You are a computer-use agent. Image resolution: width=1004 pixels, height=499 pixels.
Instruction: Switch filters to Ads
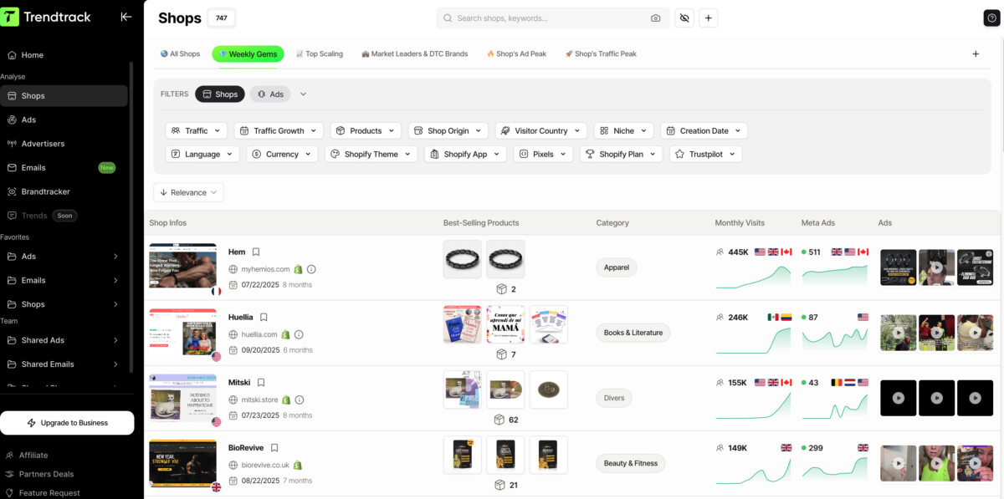point(270,94)
